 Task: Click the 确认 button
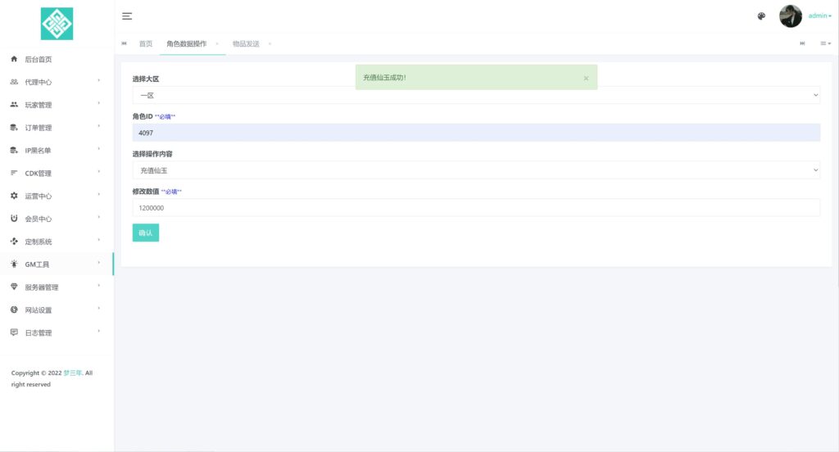[146, 233]
